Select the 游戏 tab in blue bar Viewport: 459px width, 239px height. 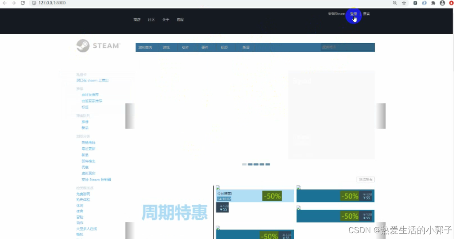[x=166, y=47]
